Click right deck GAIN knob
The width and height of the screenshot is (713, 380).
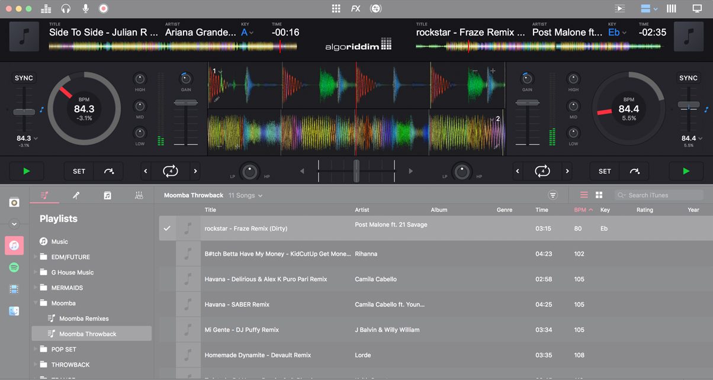pos(526,79)
